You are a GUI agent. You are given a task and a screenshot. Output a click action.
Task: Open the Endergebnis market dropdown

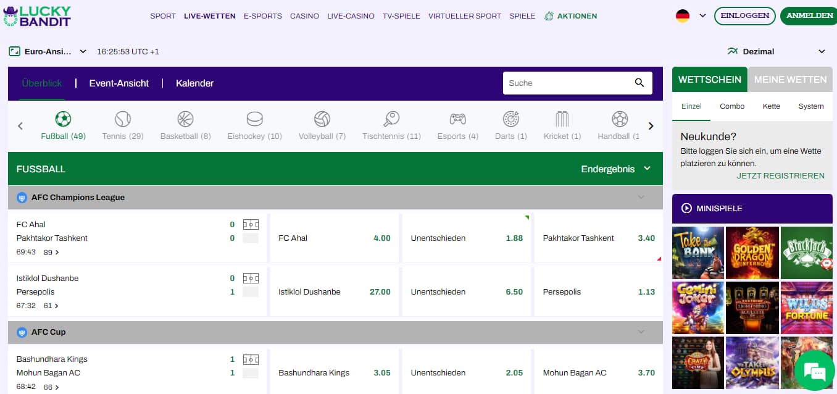point(647,169)
